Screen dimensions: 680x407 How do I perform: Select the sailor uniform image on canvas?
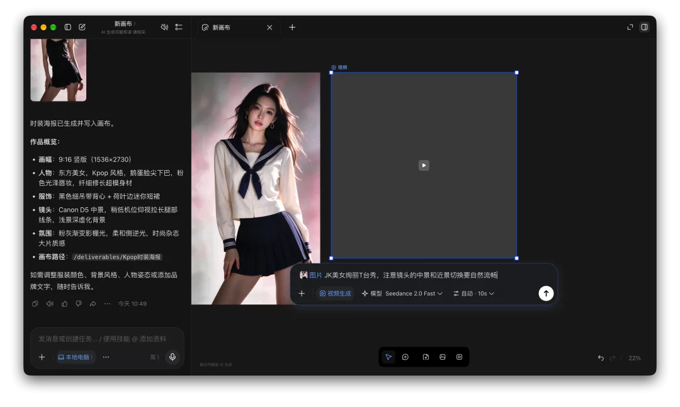(x=256, y=188)
